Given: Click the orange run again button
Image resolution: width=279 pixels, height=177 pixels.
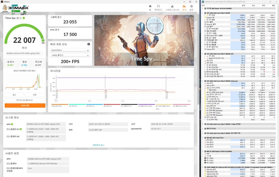Looking at the screenshot, I should [25, 105].
